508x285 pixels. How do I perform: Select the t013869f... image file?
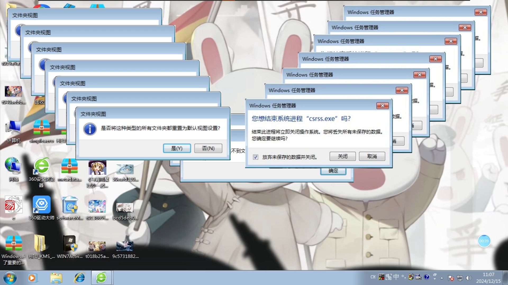point(97,210)
